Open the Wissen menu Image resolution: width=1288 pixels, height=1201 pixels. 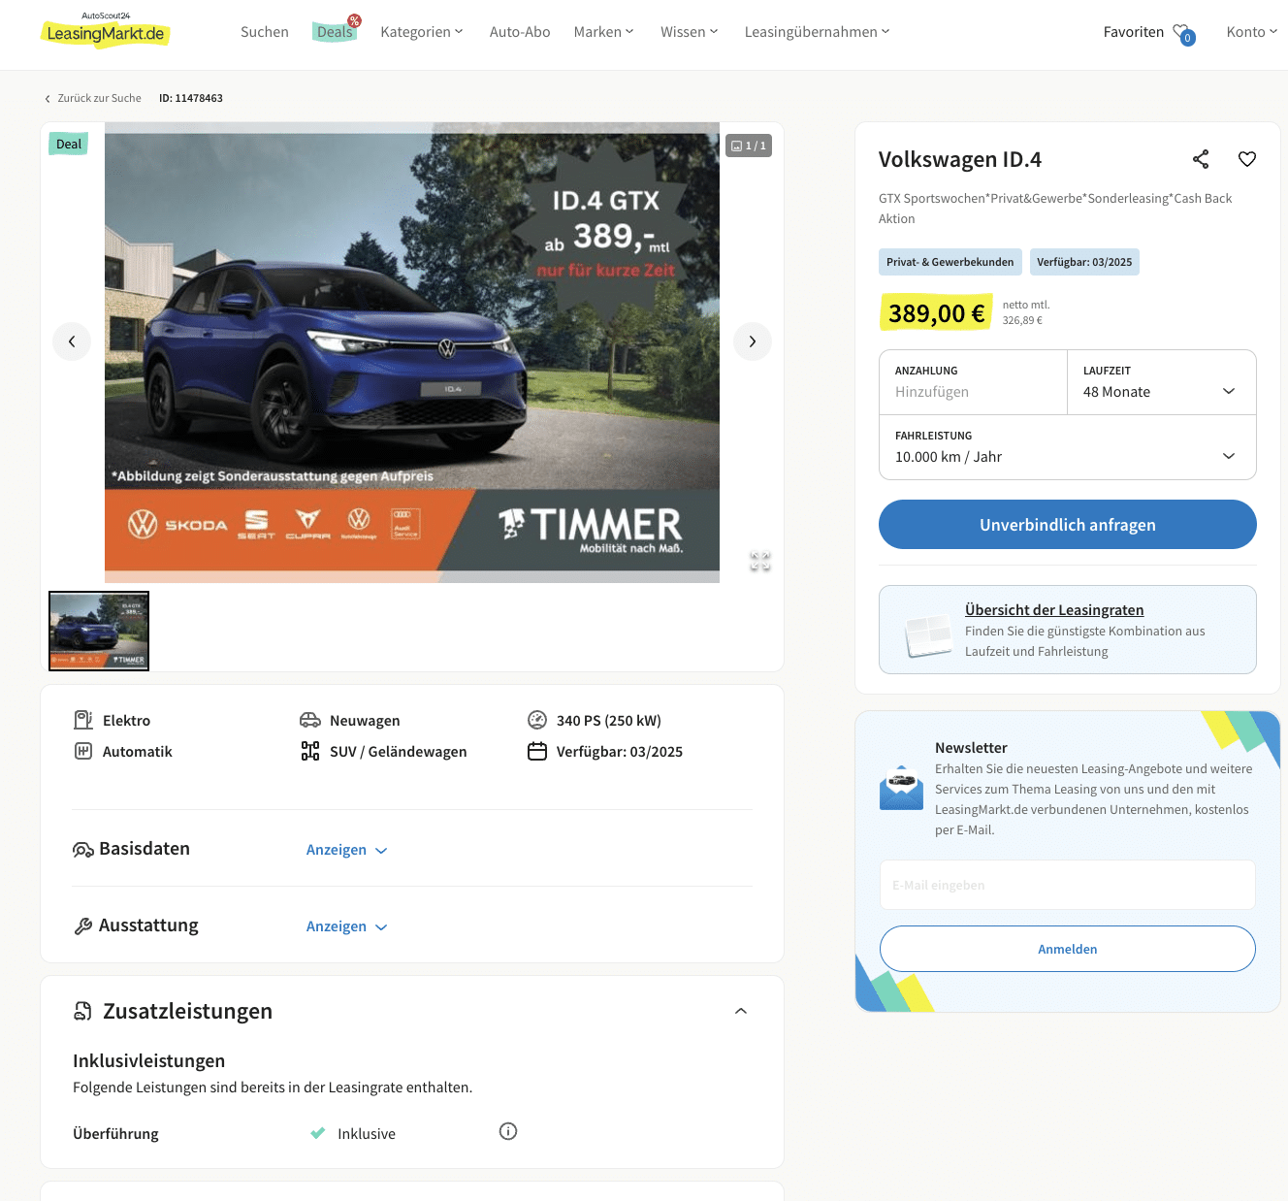[690, 32]
